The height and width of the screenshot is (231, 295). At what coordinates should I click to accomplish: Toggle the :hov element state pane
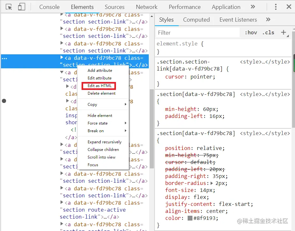(251, 33)
